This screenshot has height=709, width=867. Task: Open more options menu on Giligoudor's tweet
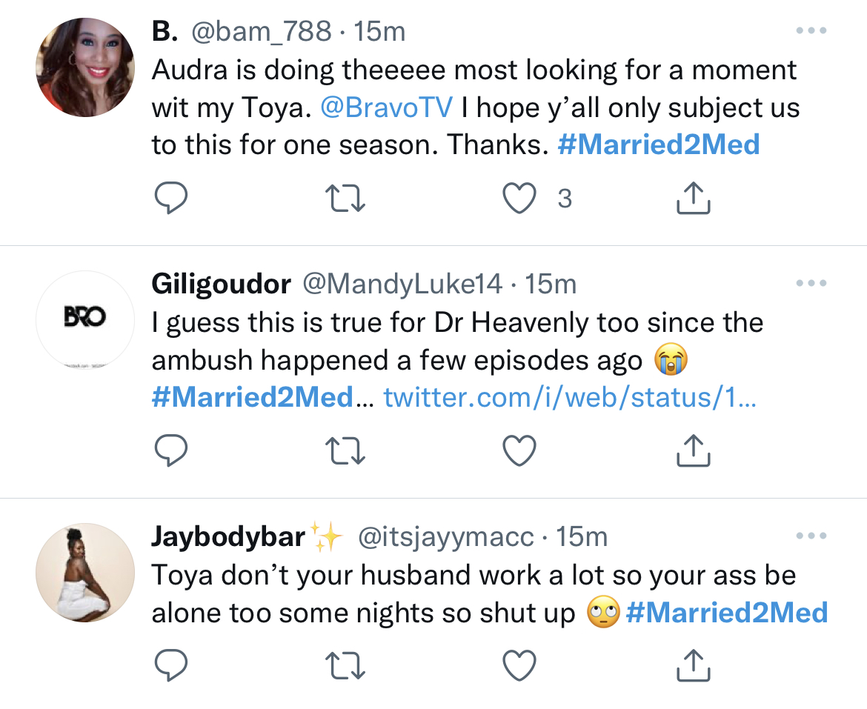click(809, 283)
